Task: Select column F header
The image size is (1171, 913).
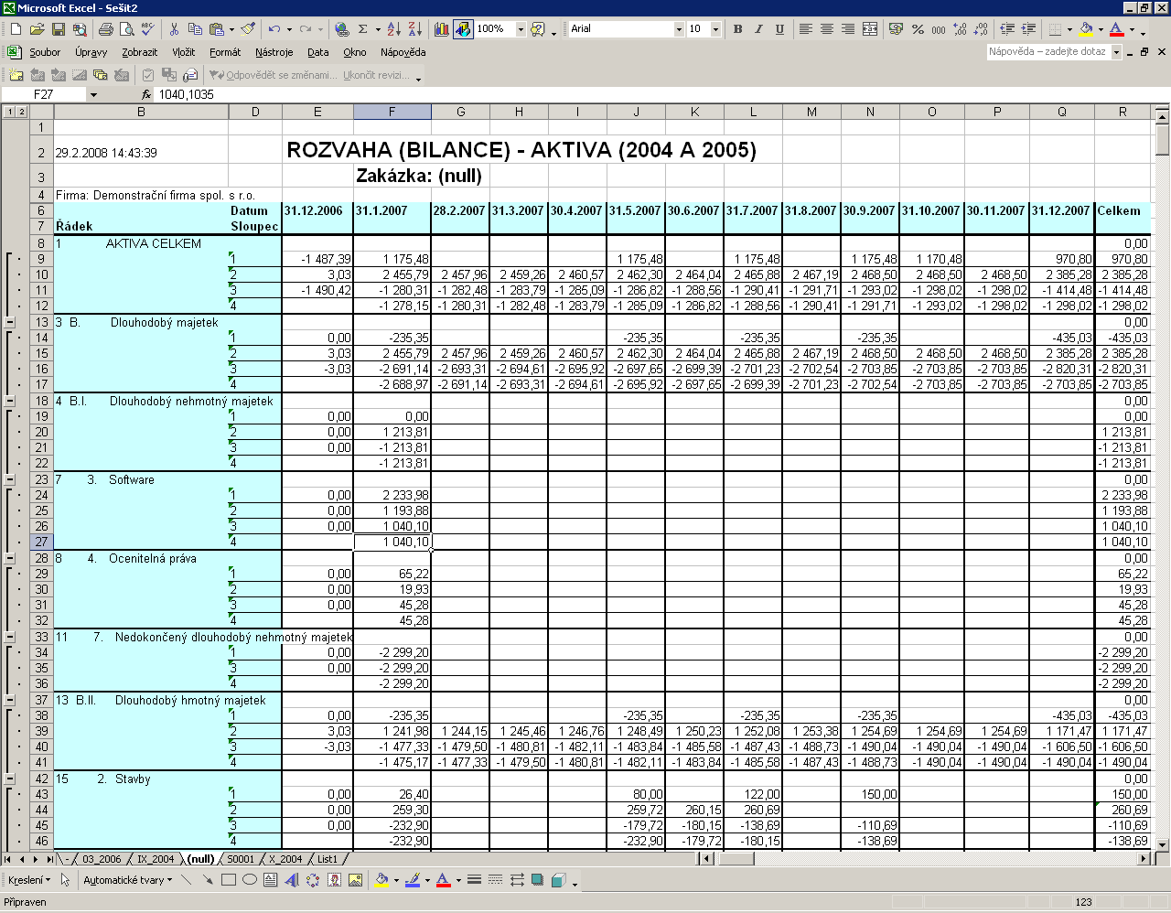Action: pos(392,112)
